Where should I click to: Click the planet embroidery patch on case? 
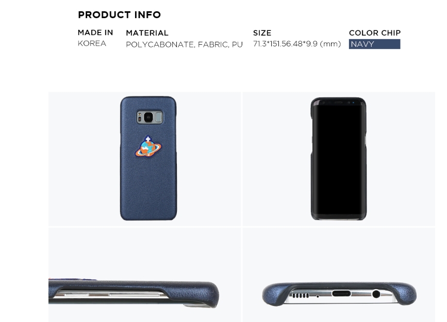click(x=148, y=146)
